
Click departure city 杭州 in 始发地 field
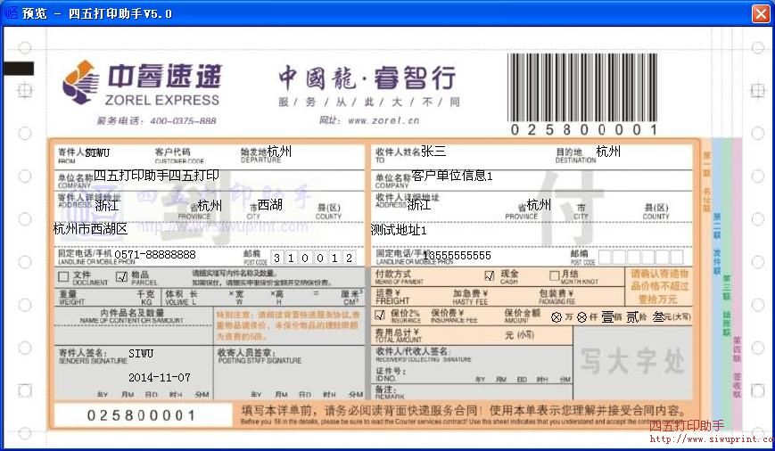click(279, 151)
